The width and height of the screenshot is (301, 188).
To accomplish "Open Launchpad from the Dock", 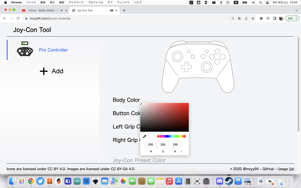I will click(22, 181).
